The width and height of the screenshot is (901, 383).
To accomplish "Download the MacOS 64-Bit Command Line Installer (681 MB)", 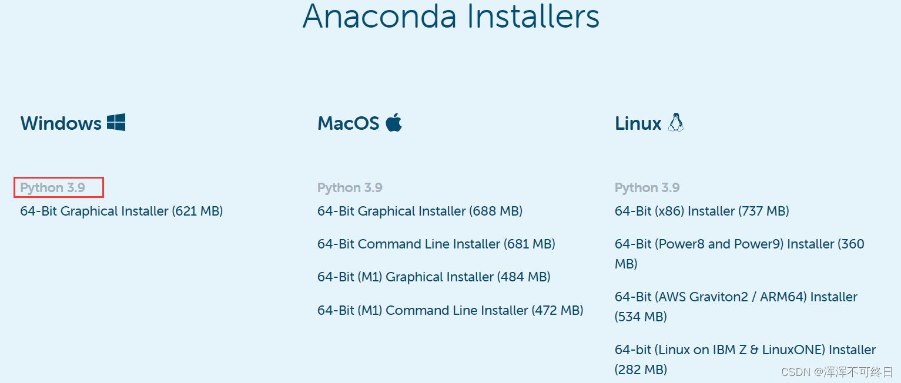I will (436, 244).
